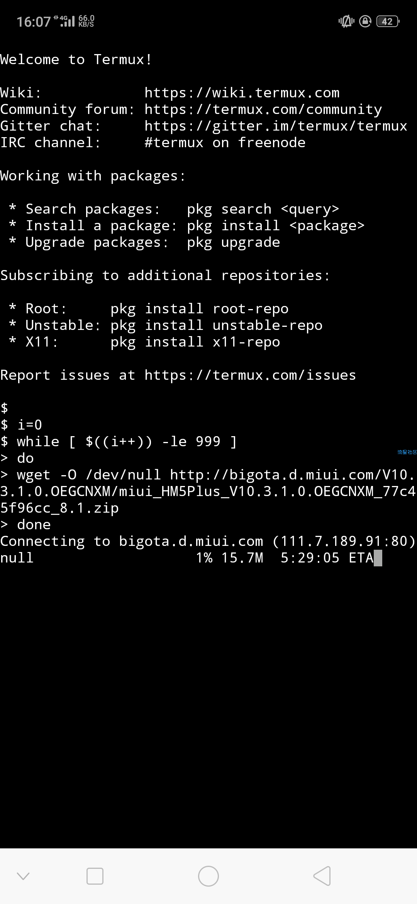
Task: Tap the battery indicator showing 42
Action: click(x=388, y=21)
